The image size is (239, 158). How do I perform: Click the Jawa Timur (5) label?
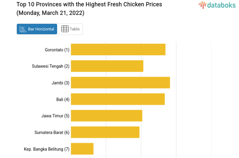coord(55,116)
